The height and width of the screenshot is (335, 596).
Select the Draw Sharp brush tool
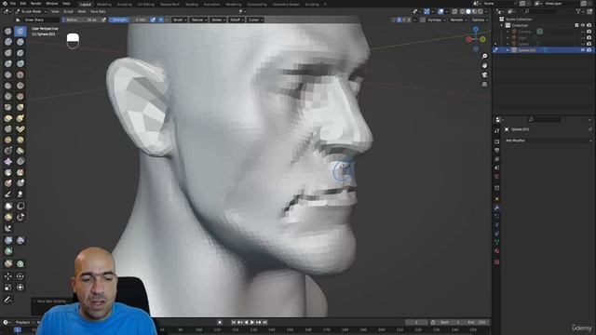coord(20,31)
